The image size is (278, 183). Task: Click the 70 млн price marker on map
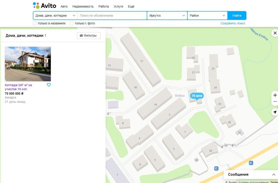pos(197,96)
